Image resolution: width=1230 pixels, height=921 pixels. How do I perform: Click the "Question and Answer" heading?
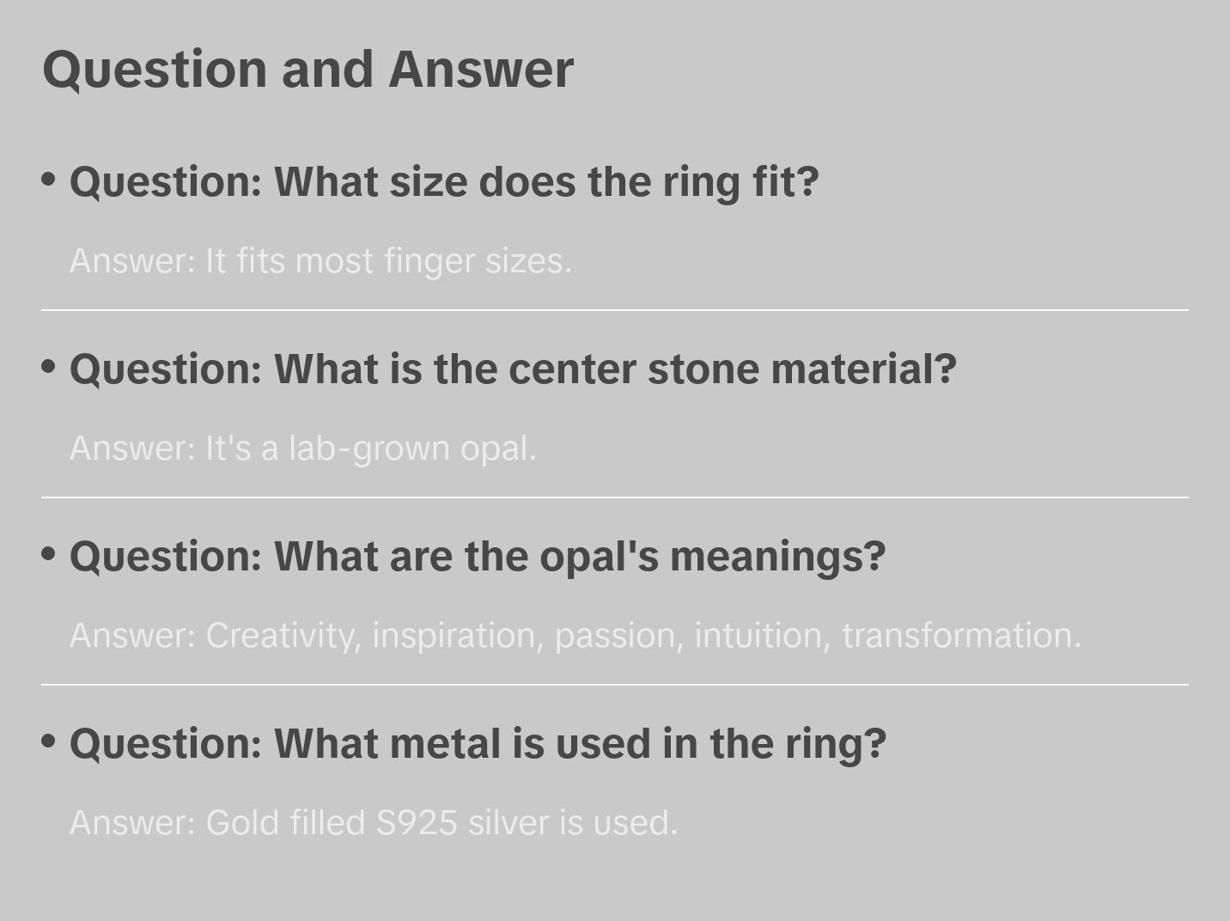(307, 69)
